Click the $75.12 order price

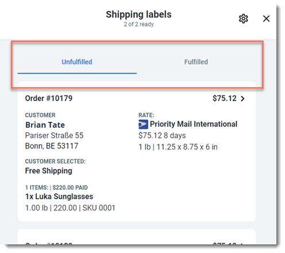coord(225,98)
